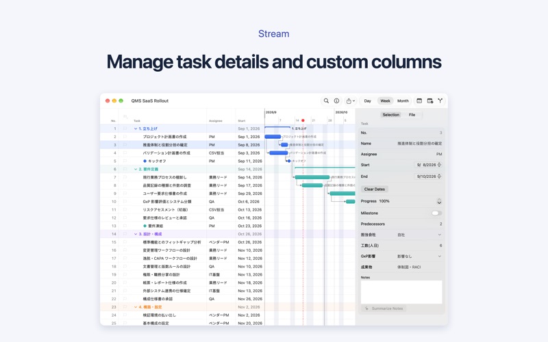Click the Task column header

click(137, 121)
